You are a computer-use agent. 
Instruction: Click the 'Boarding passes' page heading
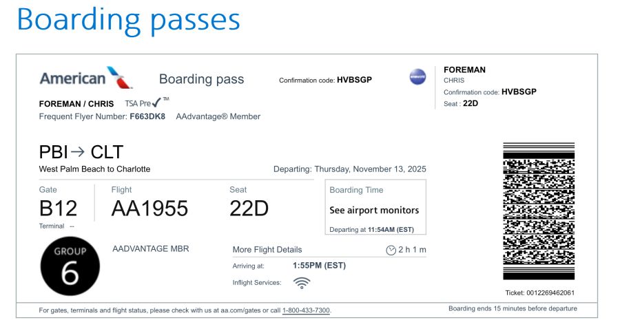click(128, 20)
